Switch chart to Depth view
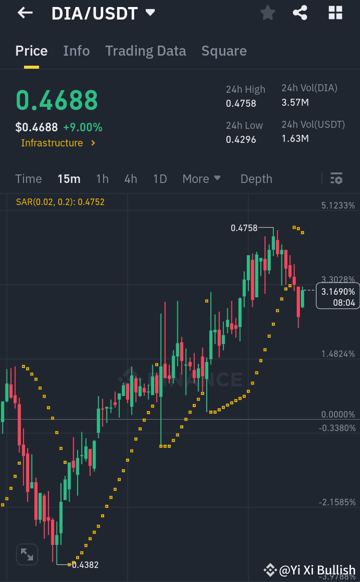Screen dimensions: 360x582 click(256, 178)
